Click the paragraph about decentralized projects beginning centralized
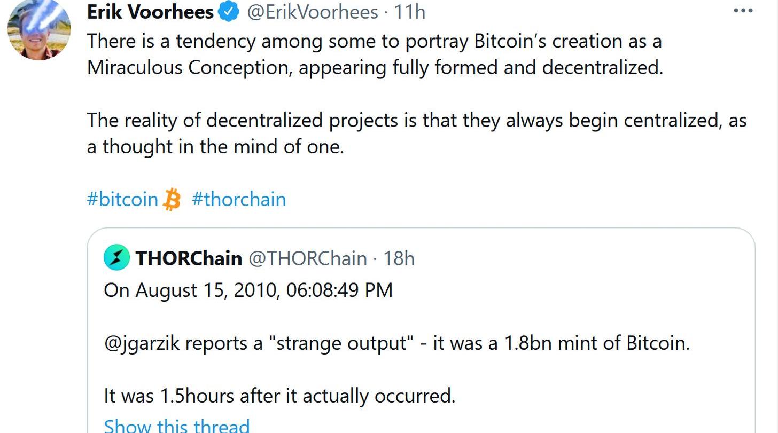 (x=417, y=133)
